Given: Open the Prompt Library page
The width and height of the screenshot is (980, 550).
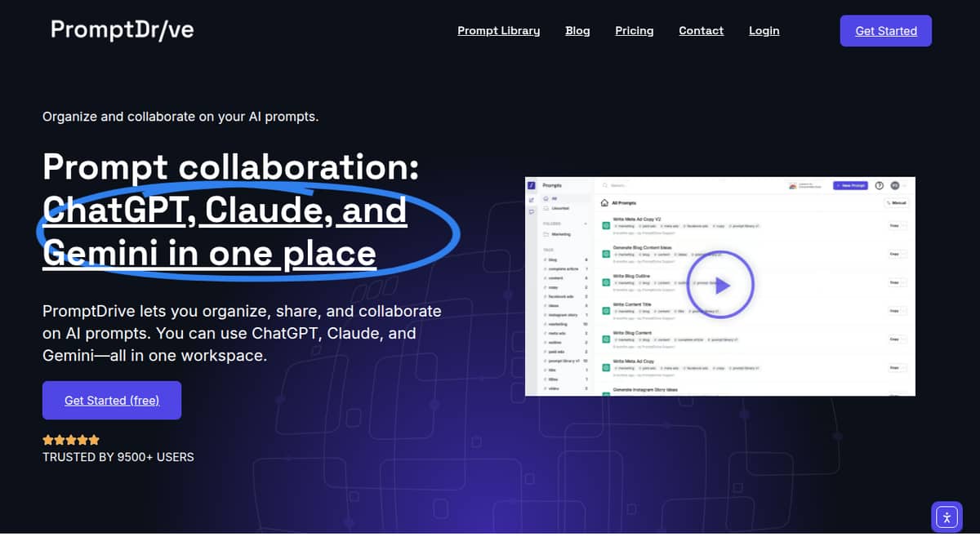Looking at the screenshot, I should pyautogui.click(x=498, y=31).
